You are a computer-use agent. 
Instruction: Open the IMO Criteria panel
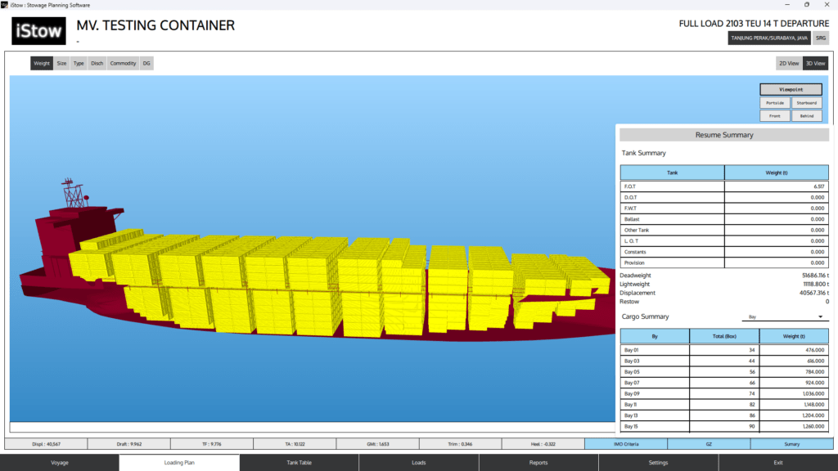(x=625, y=444)
